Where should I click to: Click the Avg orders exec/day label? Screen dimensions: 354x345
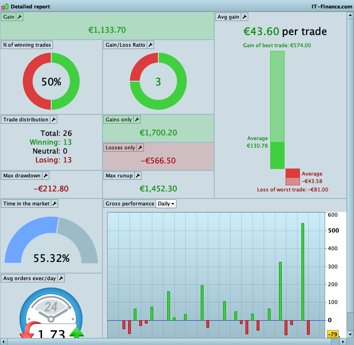click(29, 278)
